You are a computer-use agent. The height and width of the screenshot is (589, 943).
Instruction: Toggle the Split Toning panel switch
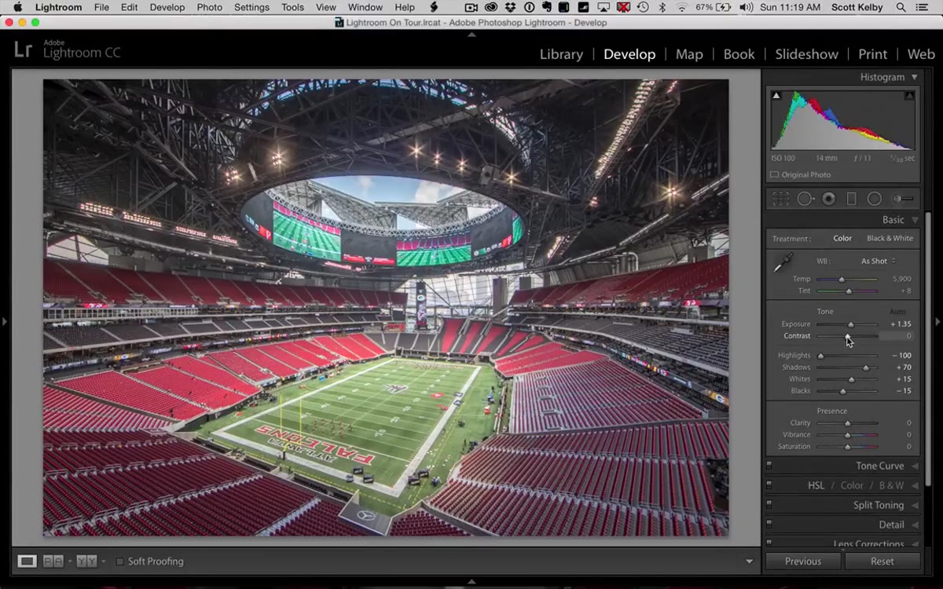[x=769, y=506]
